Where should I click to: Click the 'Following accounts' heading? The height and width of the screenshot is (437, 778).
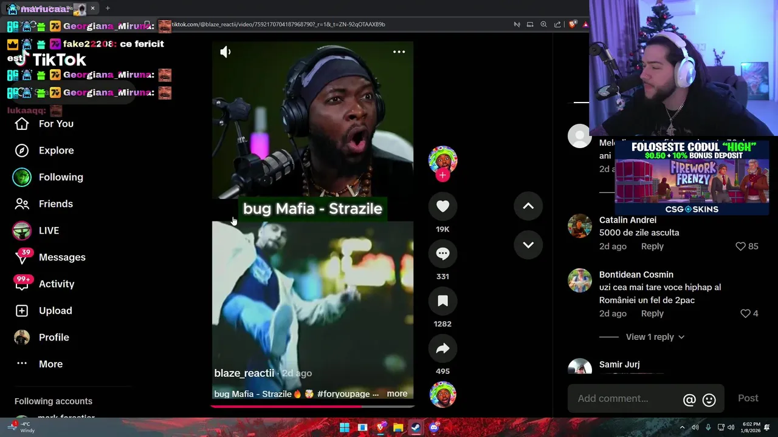click(x=53, y=401)
